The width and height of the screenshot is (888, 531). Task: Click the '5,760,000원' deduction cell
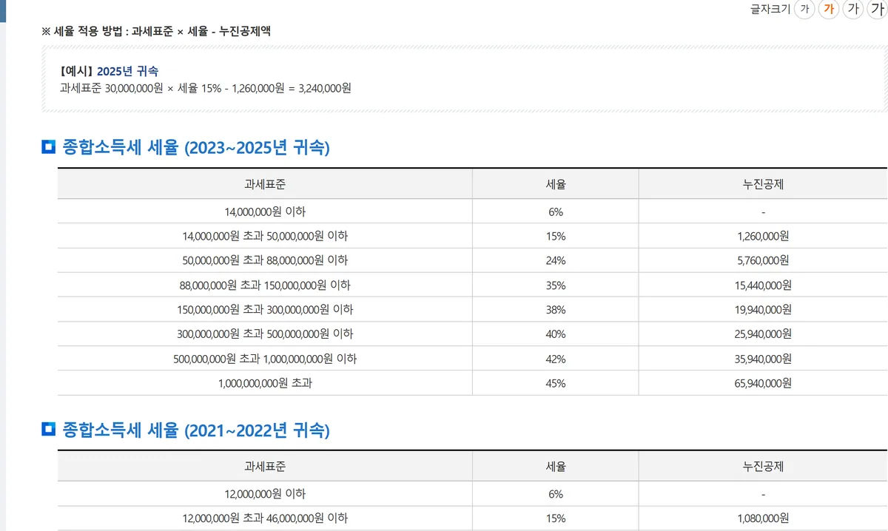tap(763, 260)
